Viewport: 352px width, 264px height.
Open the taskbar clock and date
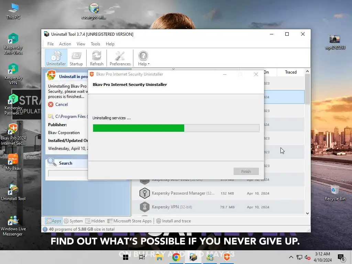coord(322,257)
